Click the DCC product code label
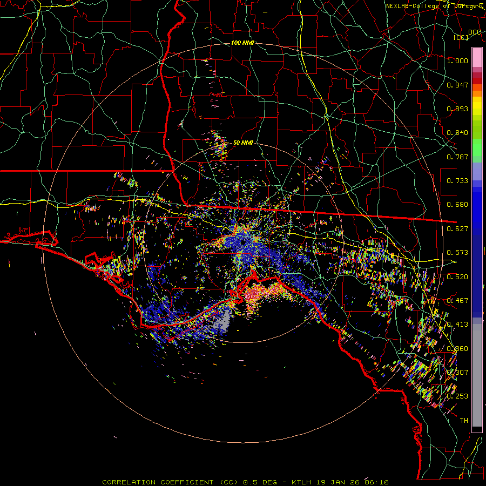Viewport: 486px width, 486px height. (x=474, y=32)
